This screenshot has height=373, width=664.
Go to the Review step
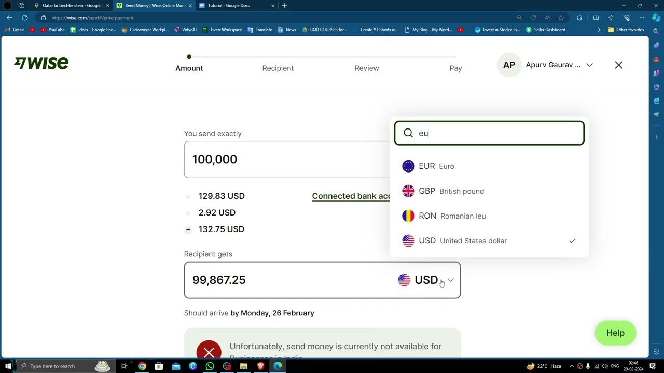[x=367, y=68]
